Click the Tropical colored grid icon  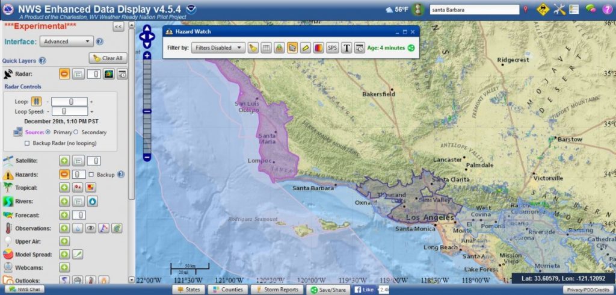[90, 188]
